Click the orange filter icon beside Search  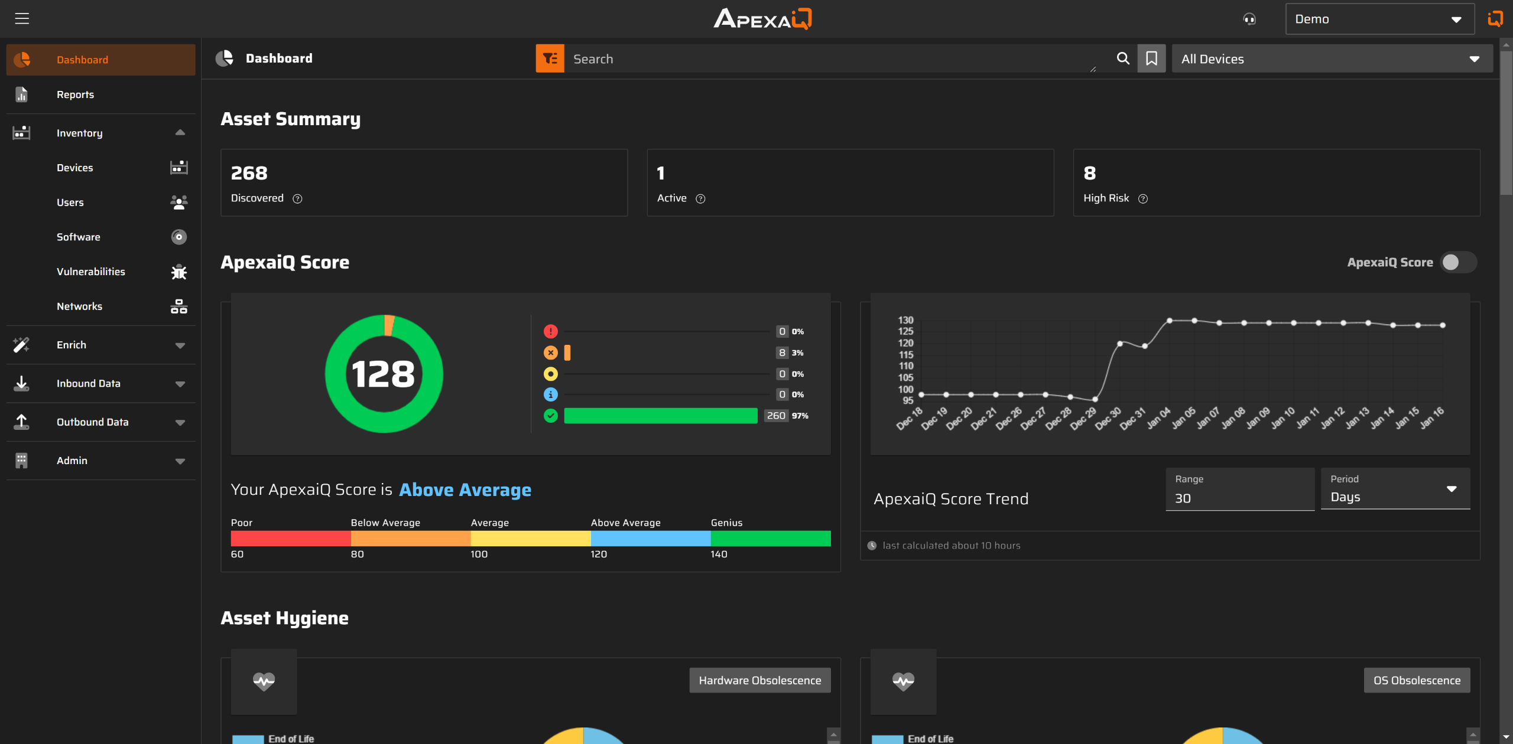(550, 58)
